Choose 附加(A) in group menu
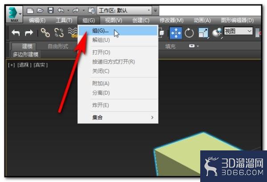This screenshot has width=267, height=182. [x=118, y=83]
